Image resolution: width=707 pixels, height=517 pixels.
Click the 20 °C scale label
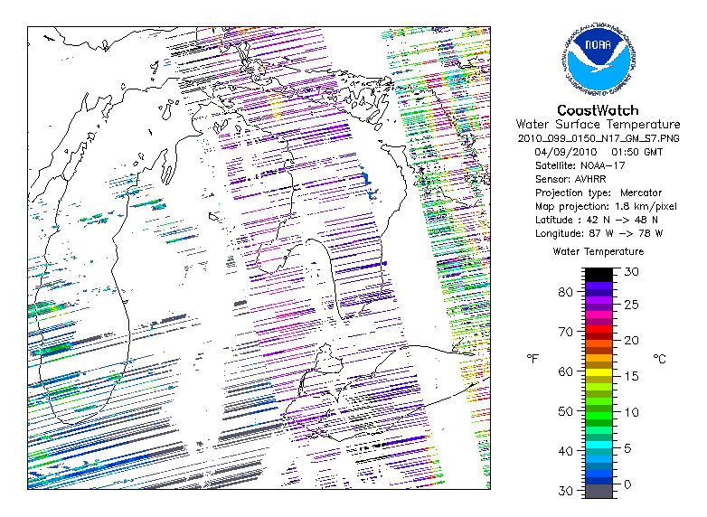[631, 341]
